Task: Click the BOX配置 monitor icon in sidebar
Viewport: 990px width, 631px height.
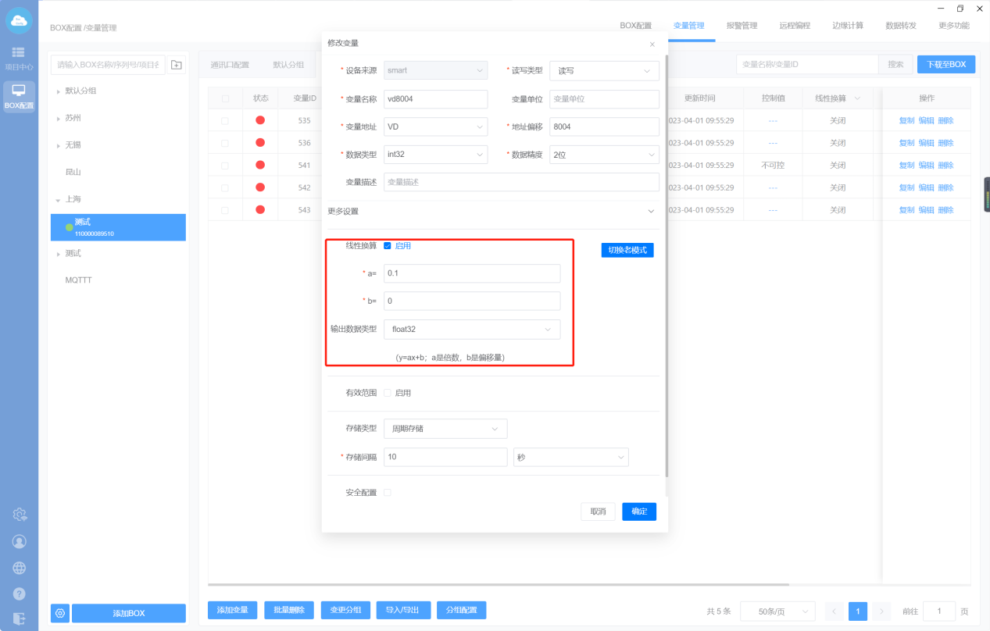Action: 19,95
